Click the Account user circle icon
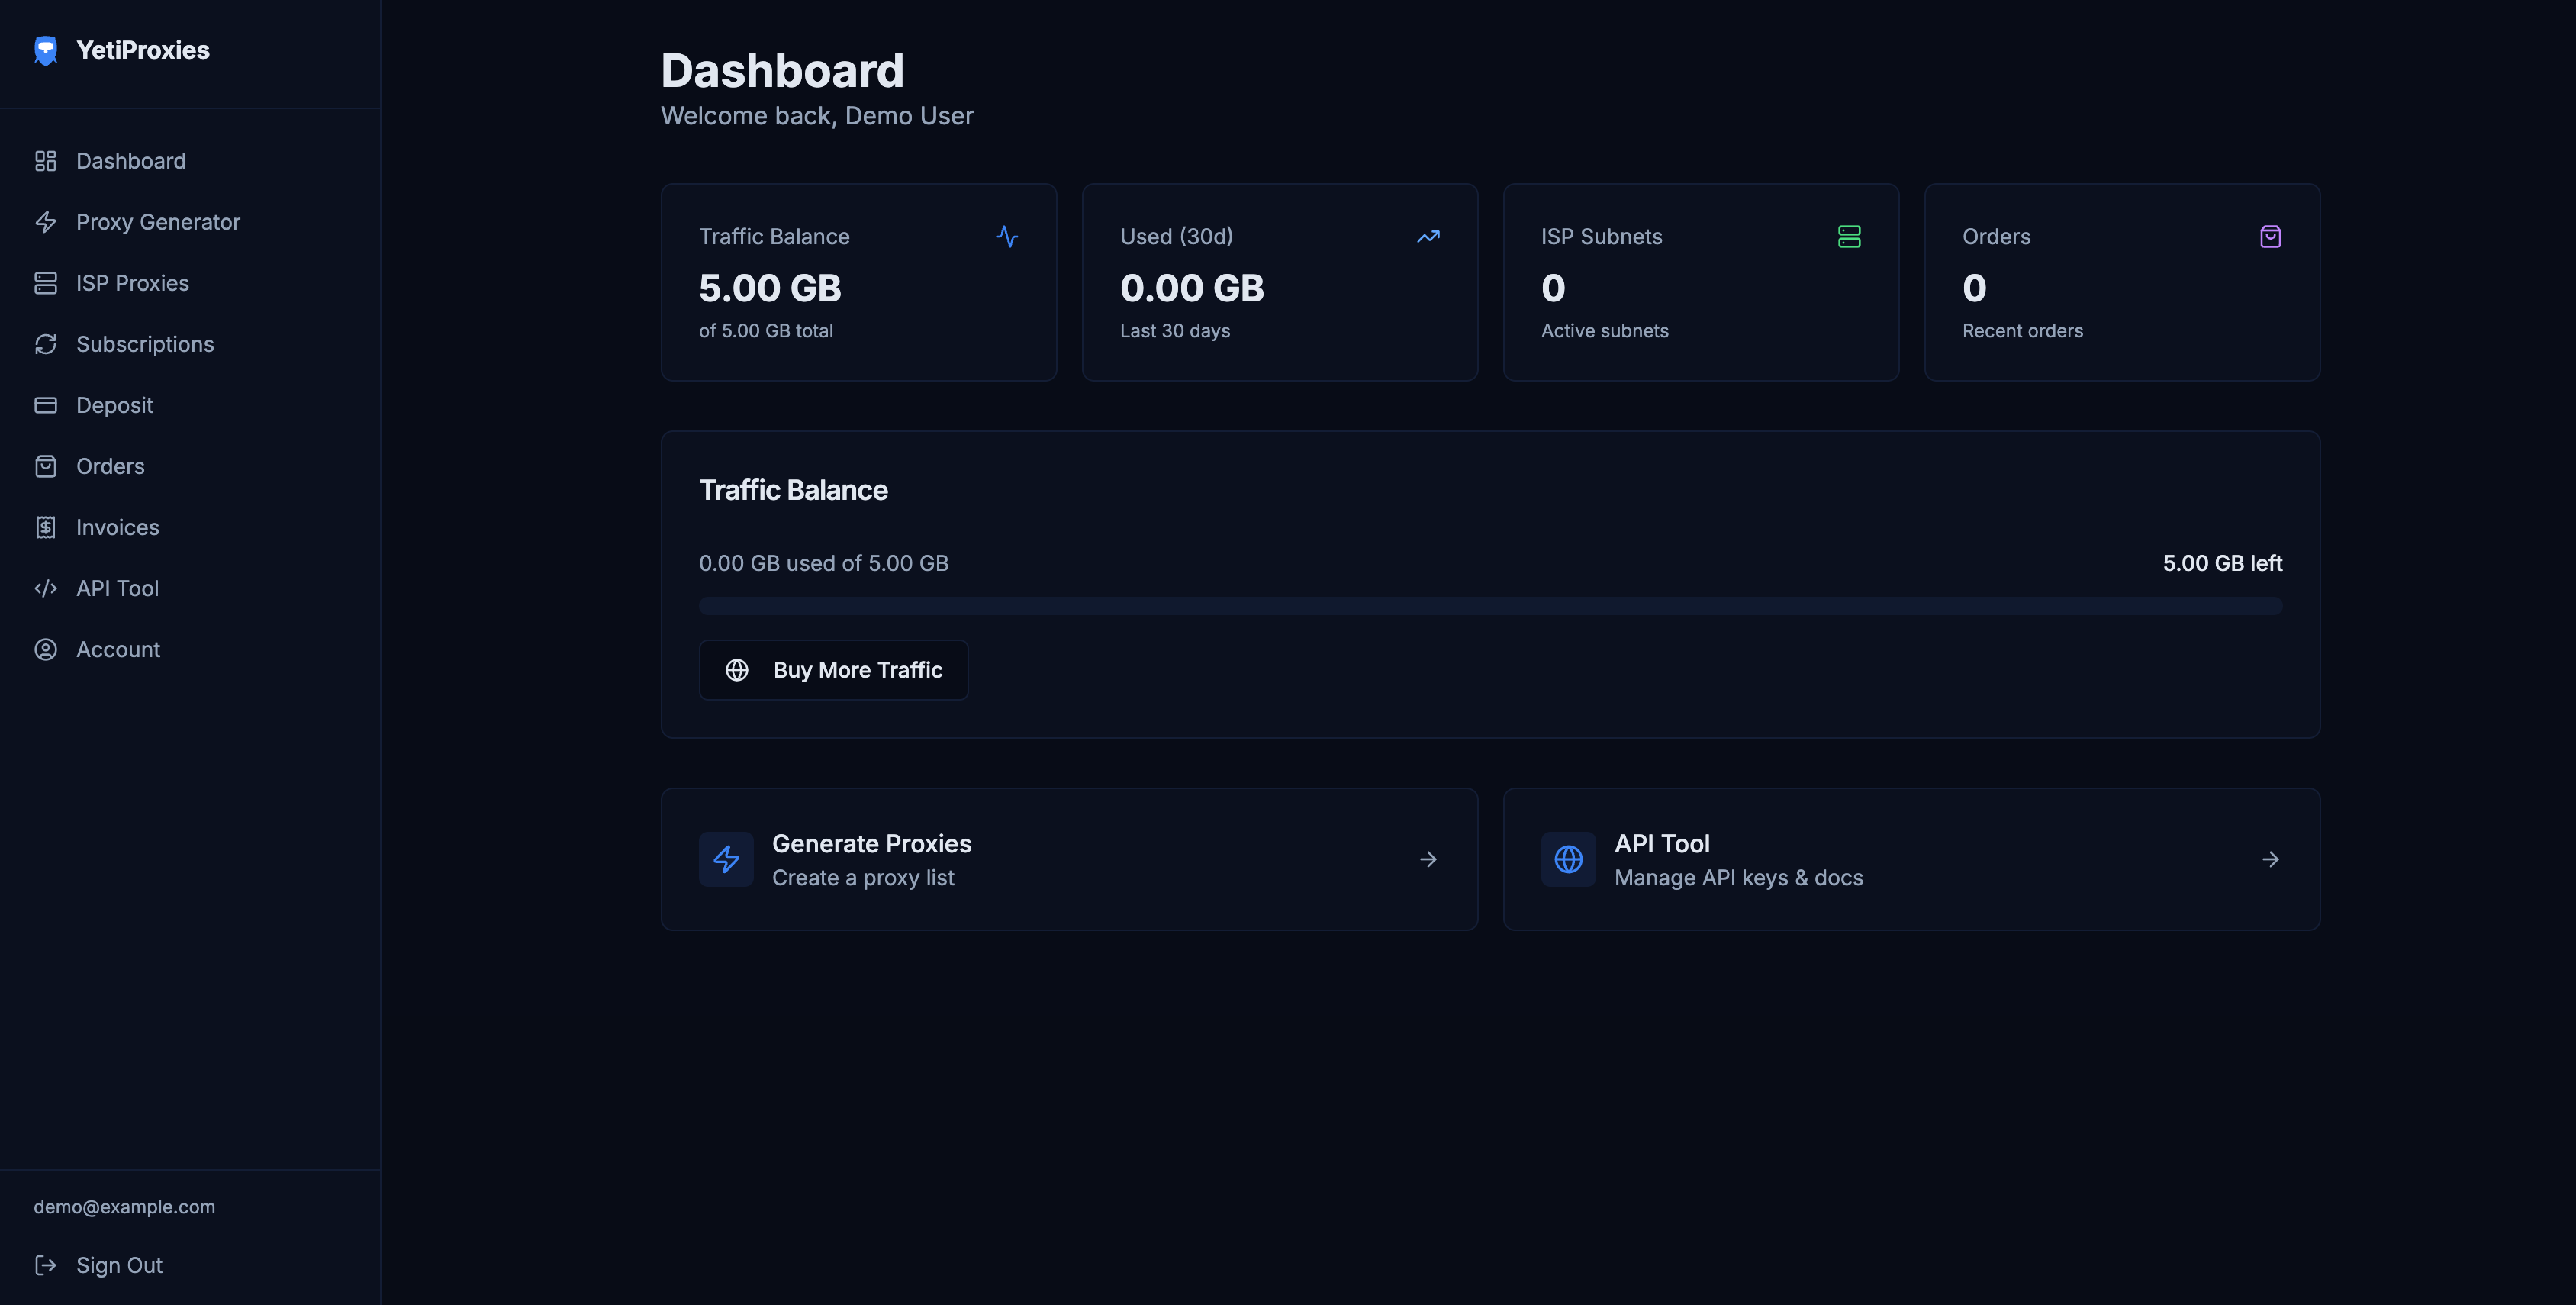2576x1305 pixels. tap(46, 649)
